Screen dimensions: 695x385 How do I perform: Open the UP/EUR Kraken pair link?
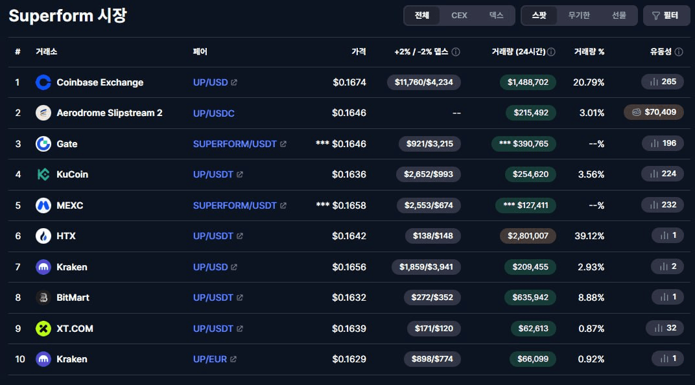tap(210, 359)
